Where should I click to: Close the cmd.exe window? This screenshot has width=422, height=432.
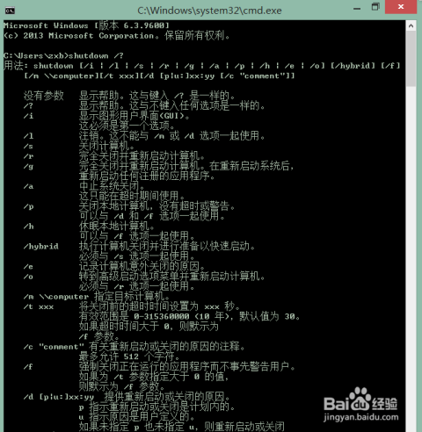pos(401,7)
